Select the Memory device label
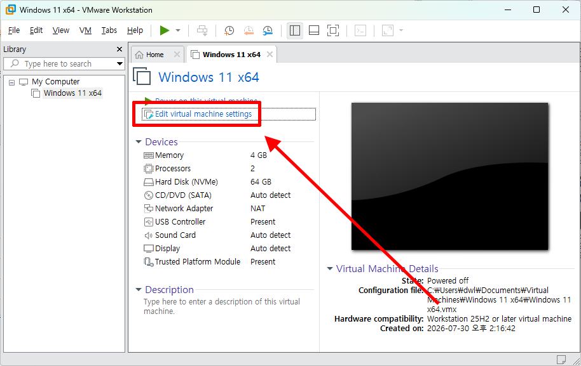Viewport: 581px width, 366px height. 169,155
